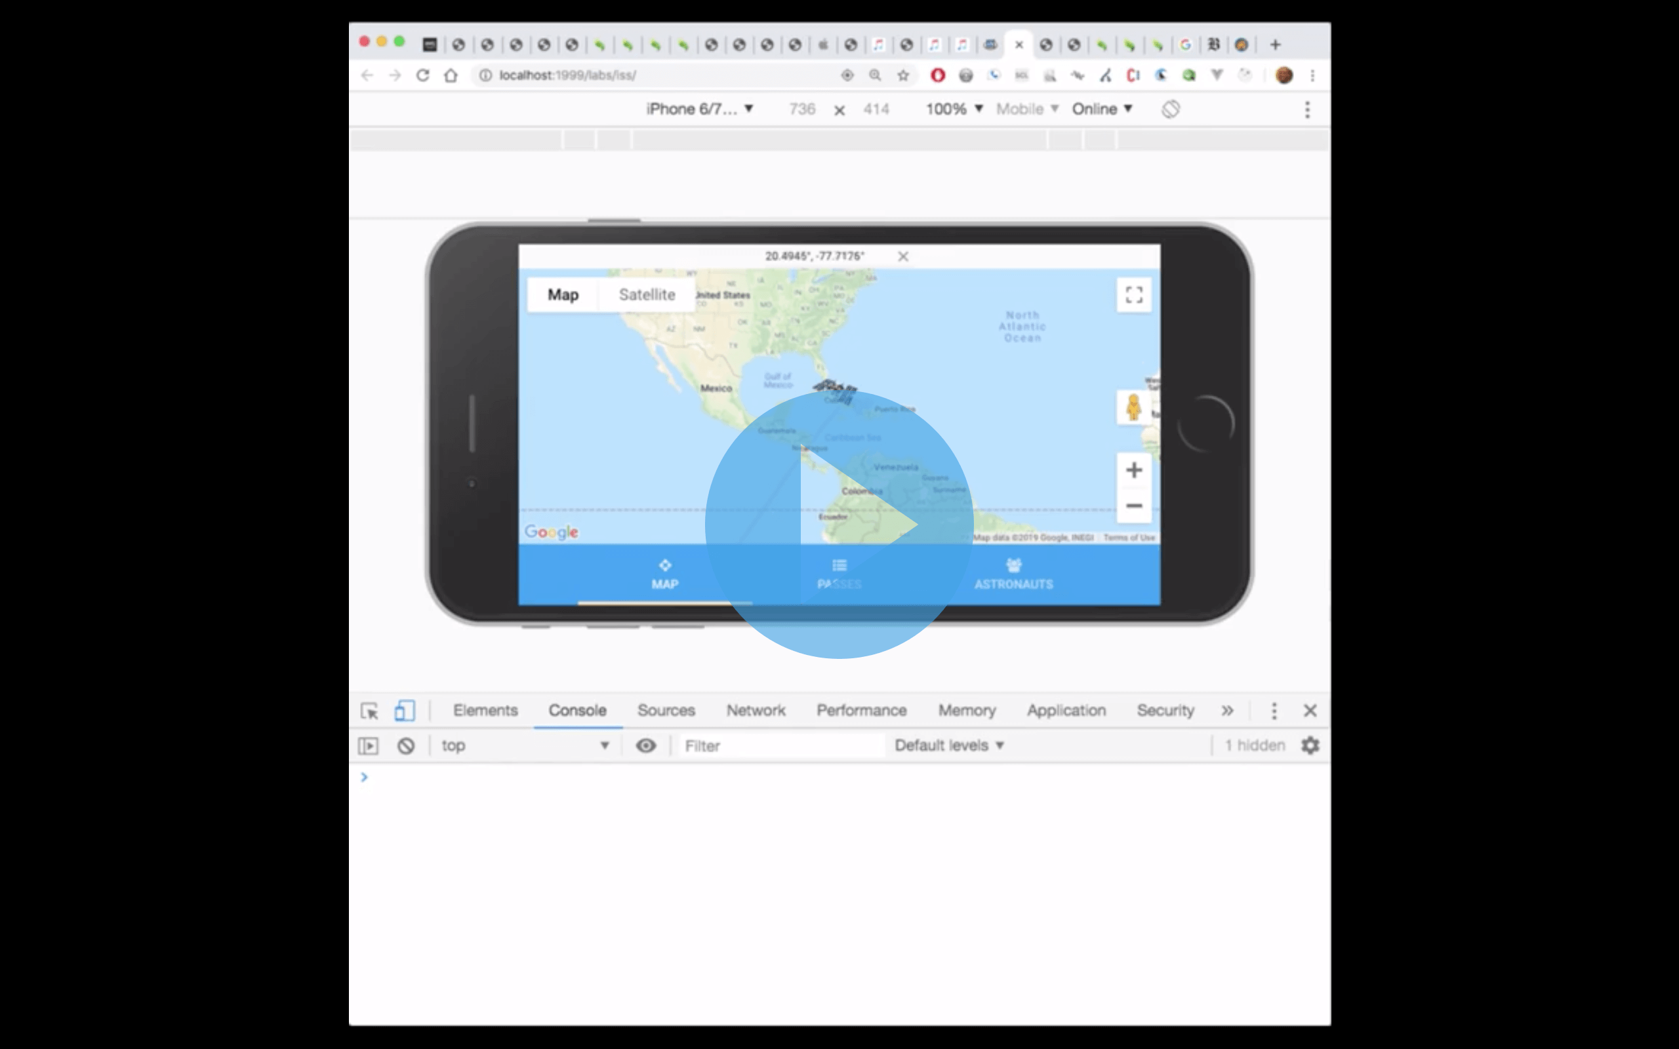This screenshot has height=1049, width=1679.
Task: Reload the localhost page
Action: pos(422,75)
